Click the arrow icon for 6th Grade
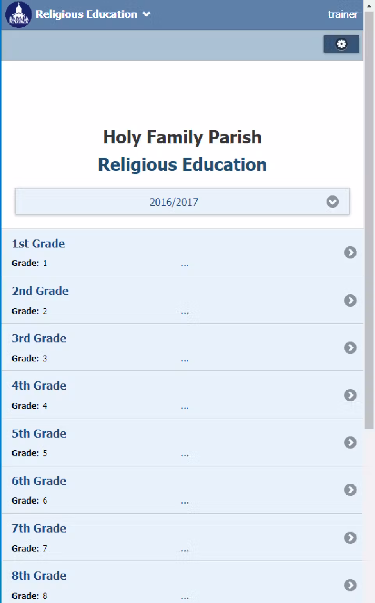The image size is (375, 603). (350, 490)
